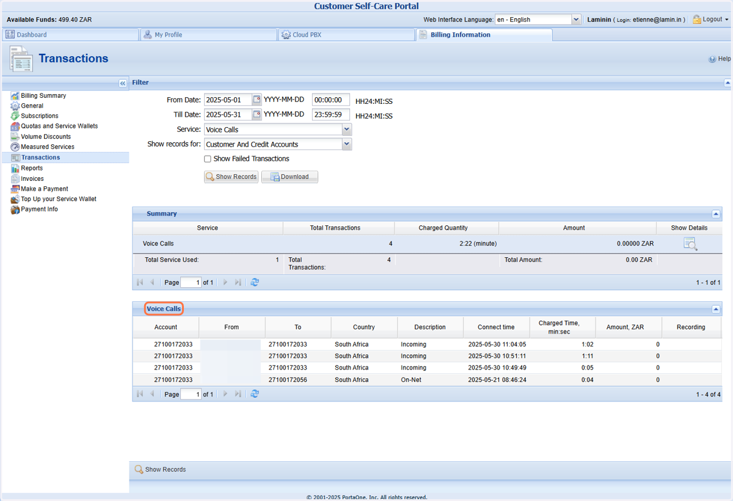Open the Service dropdown

347,130
